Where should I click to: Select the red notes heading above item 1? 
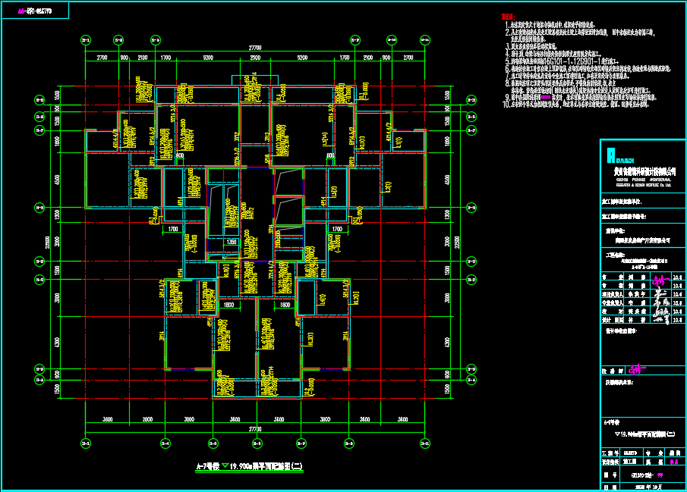click(509, 17)
